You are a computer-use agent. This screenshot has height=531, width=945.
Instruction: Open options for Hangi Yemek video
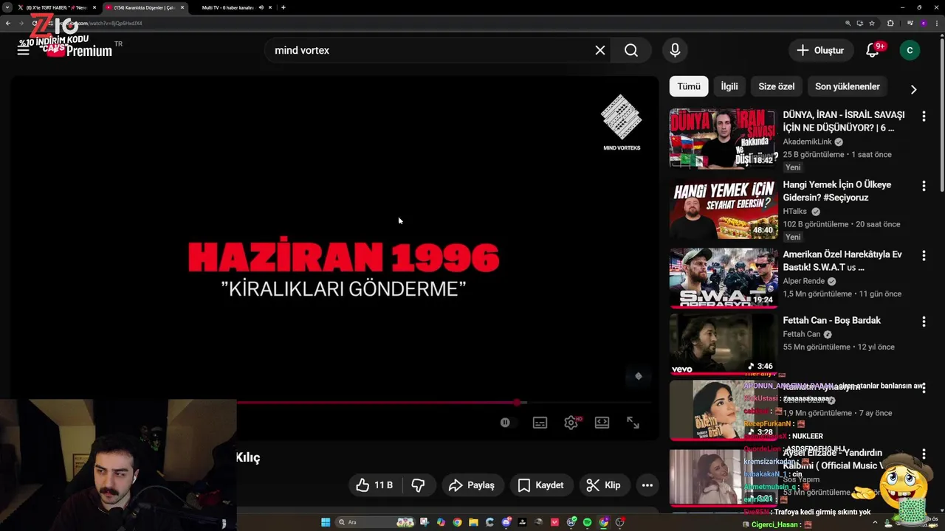[x=924, y=186]
